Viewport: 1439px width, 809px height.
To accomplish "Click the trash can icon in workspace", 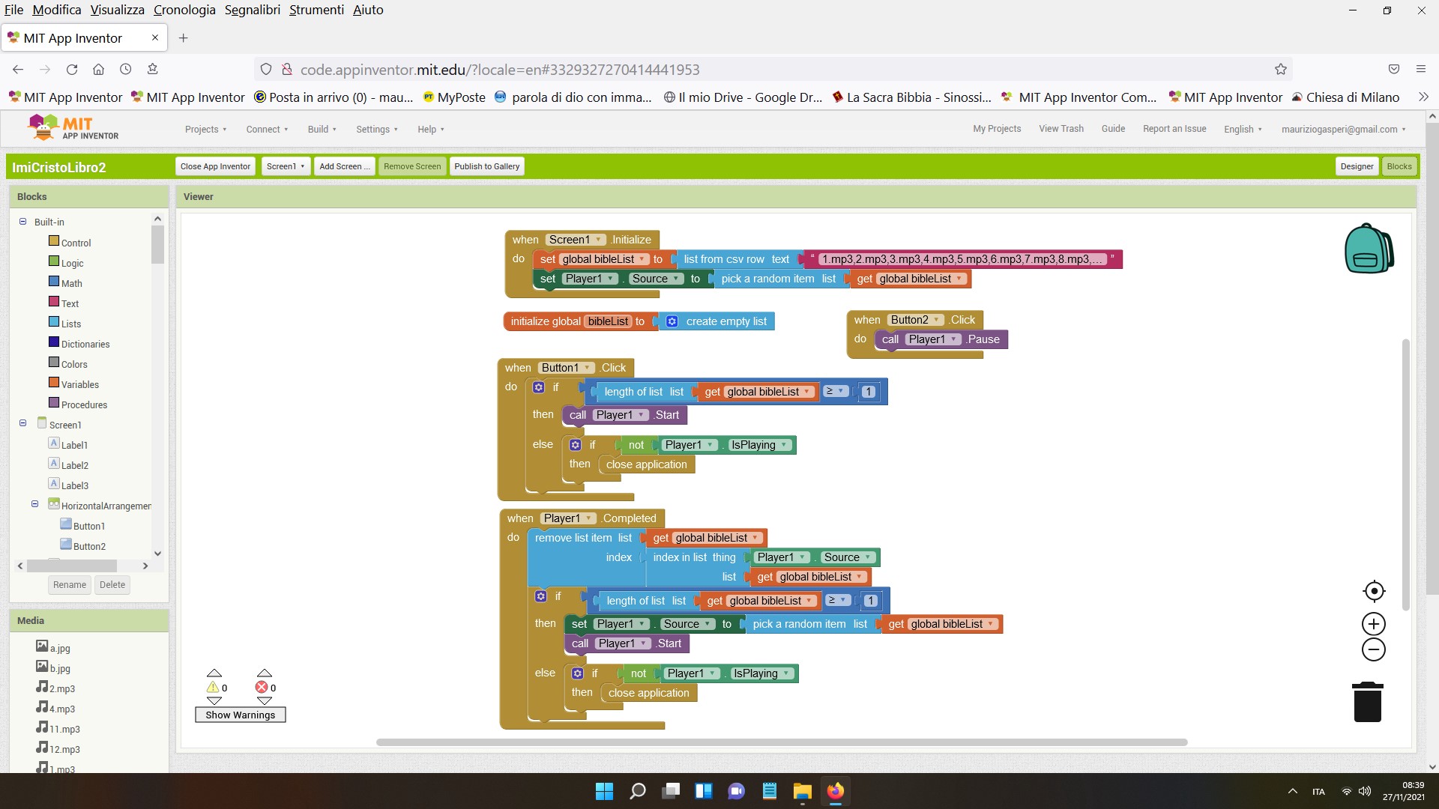I will (1367, 702).
